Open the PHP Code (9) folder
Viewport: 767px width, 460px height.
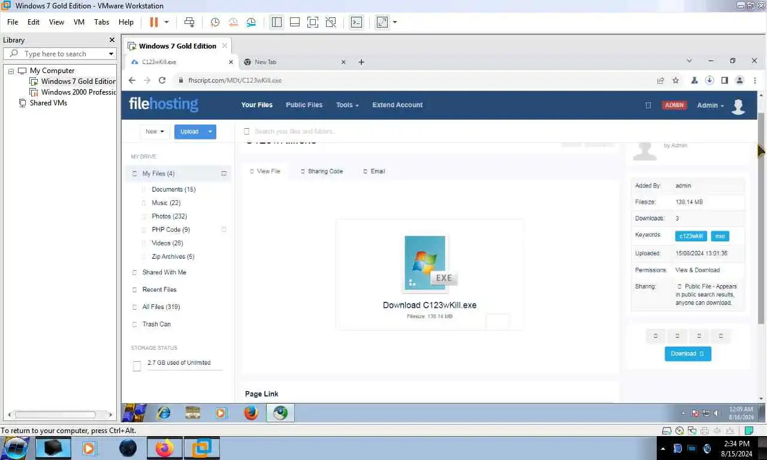170,229
